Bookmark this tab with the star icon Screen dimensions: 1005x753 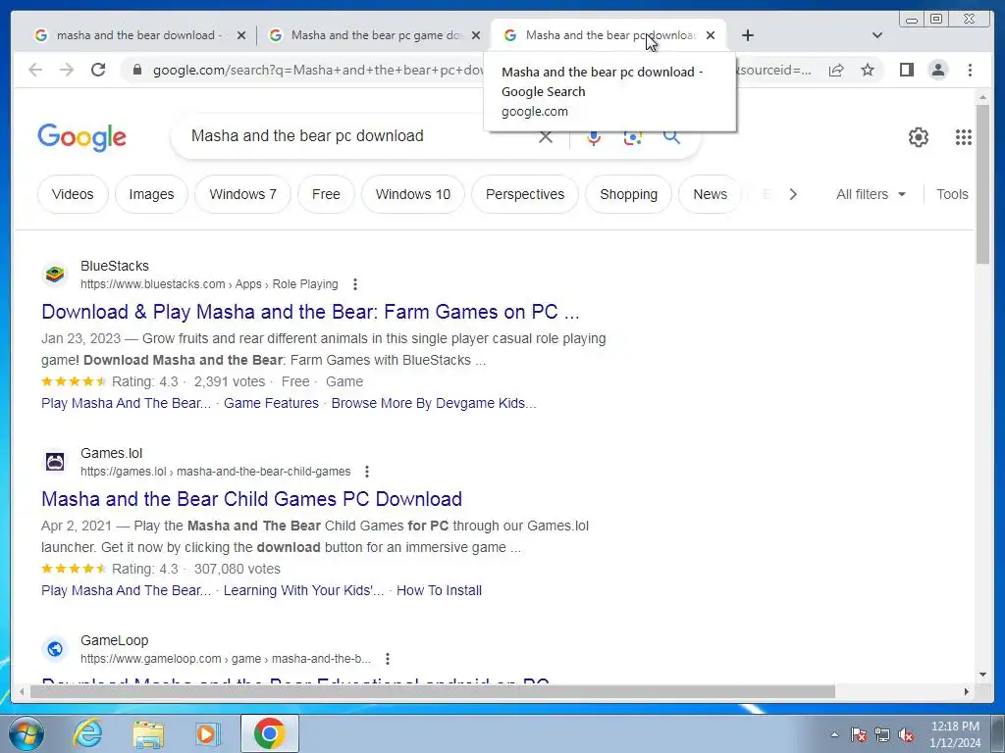pyautogui.click(x=868, y=70)
